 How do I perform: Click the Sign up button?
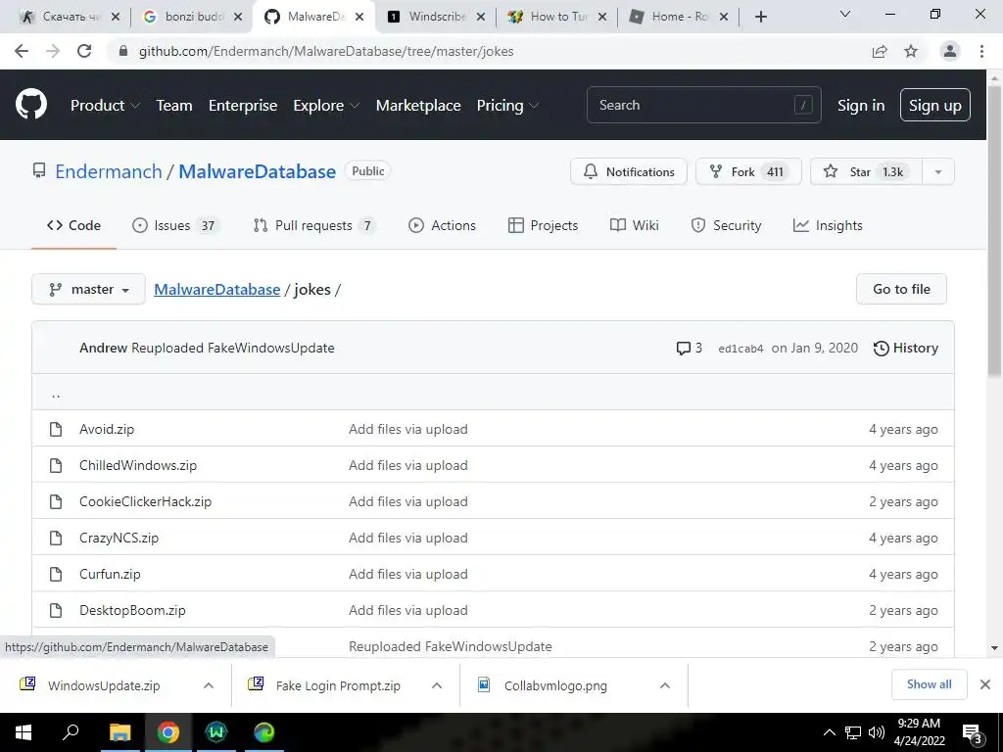pyautogui.click(x=934, y=105)
